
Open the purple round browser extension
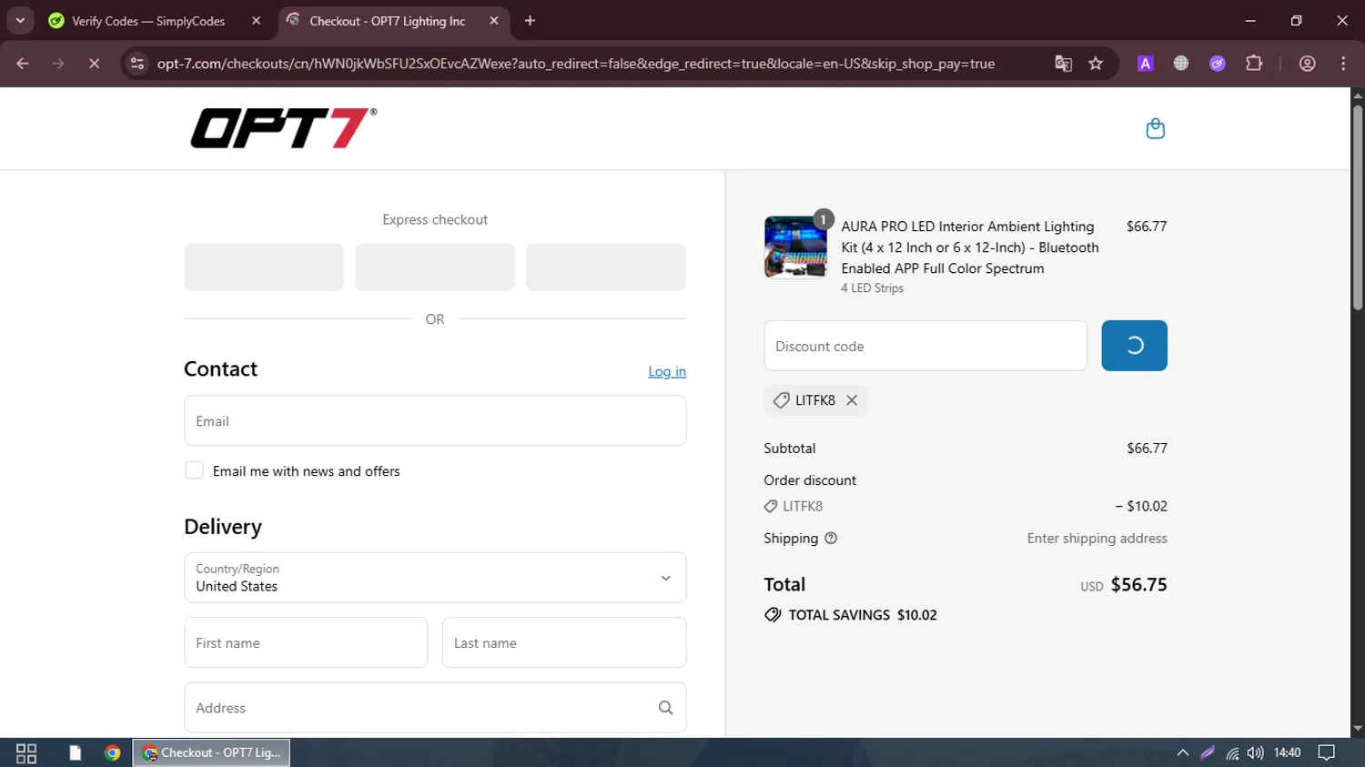[1217, 64]
